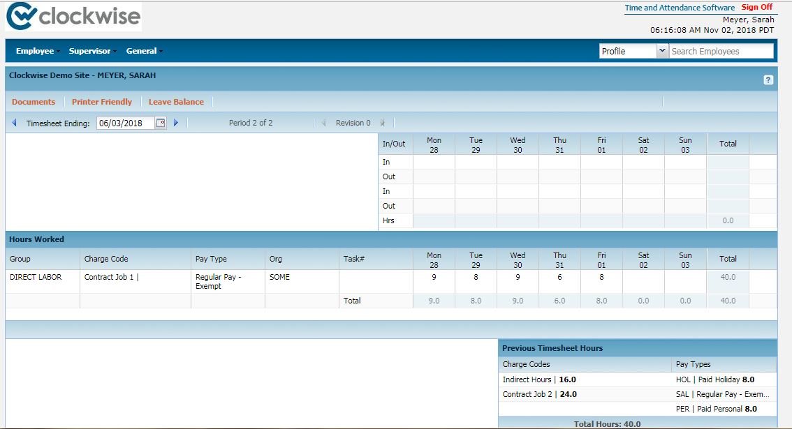
Task: Sign Off from Clockwise
Action: pos(756,7)
